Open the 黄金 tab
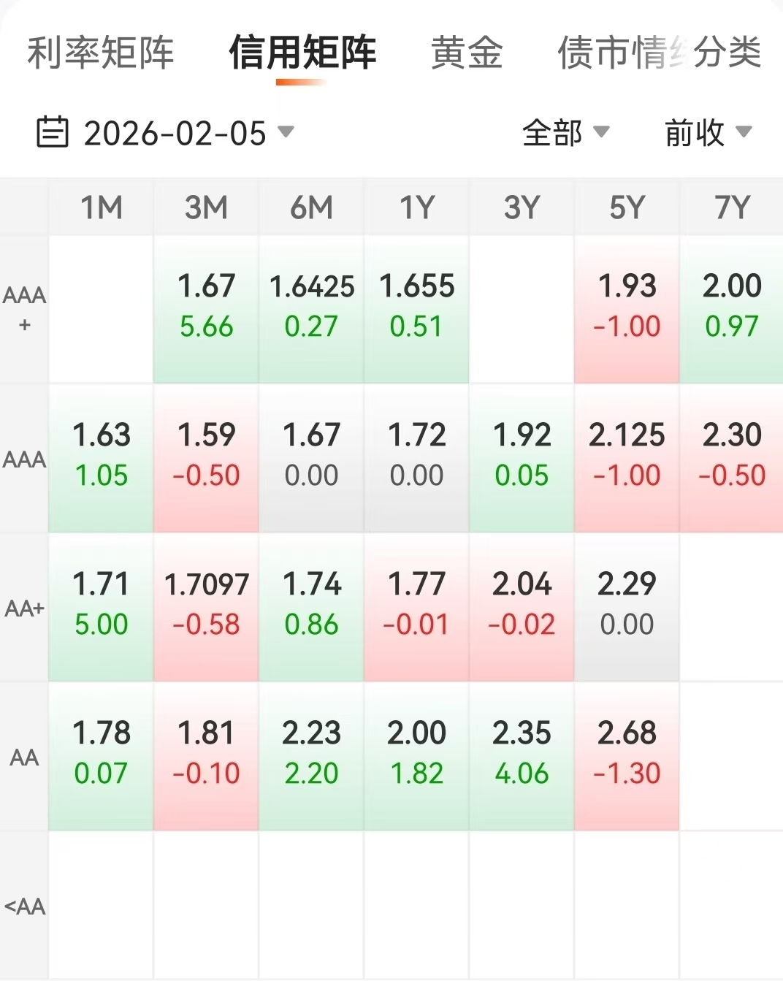This screenshot has width=783, height=981. 467,53
